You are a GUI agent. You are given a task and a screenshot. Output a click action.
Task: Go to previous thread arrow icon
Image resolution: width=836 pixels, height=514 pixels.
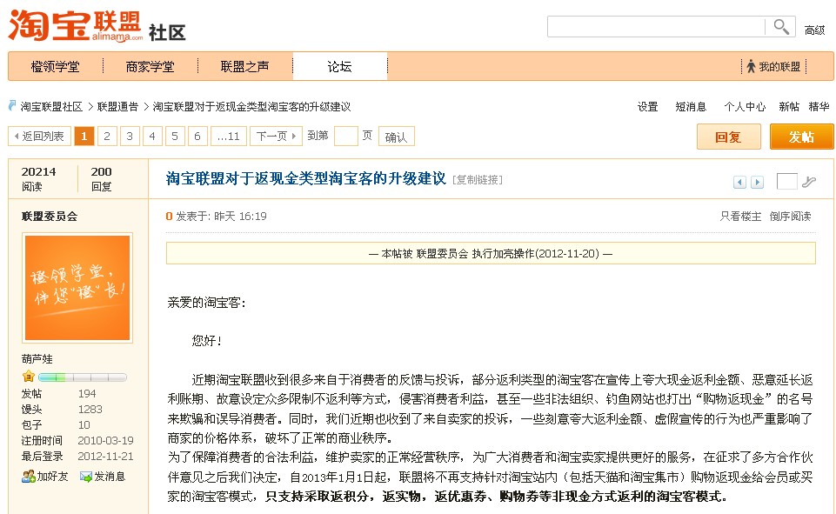739,183
